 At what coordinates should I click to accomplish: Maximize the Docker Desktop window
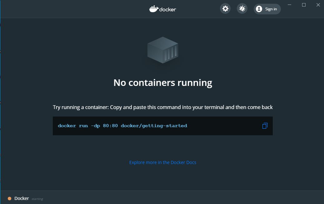point(303,5)
